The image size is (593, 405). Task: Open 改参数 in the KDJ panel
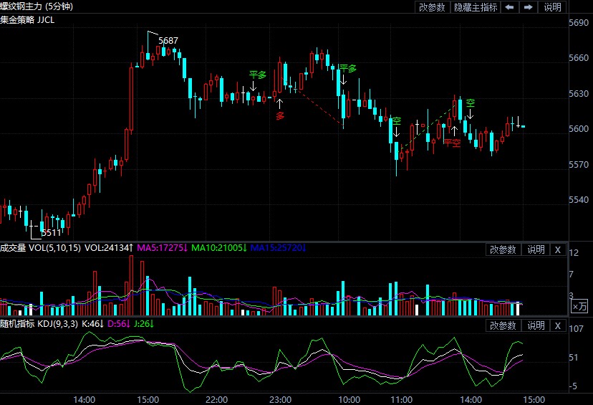pos(503,325)
